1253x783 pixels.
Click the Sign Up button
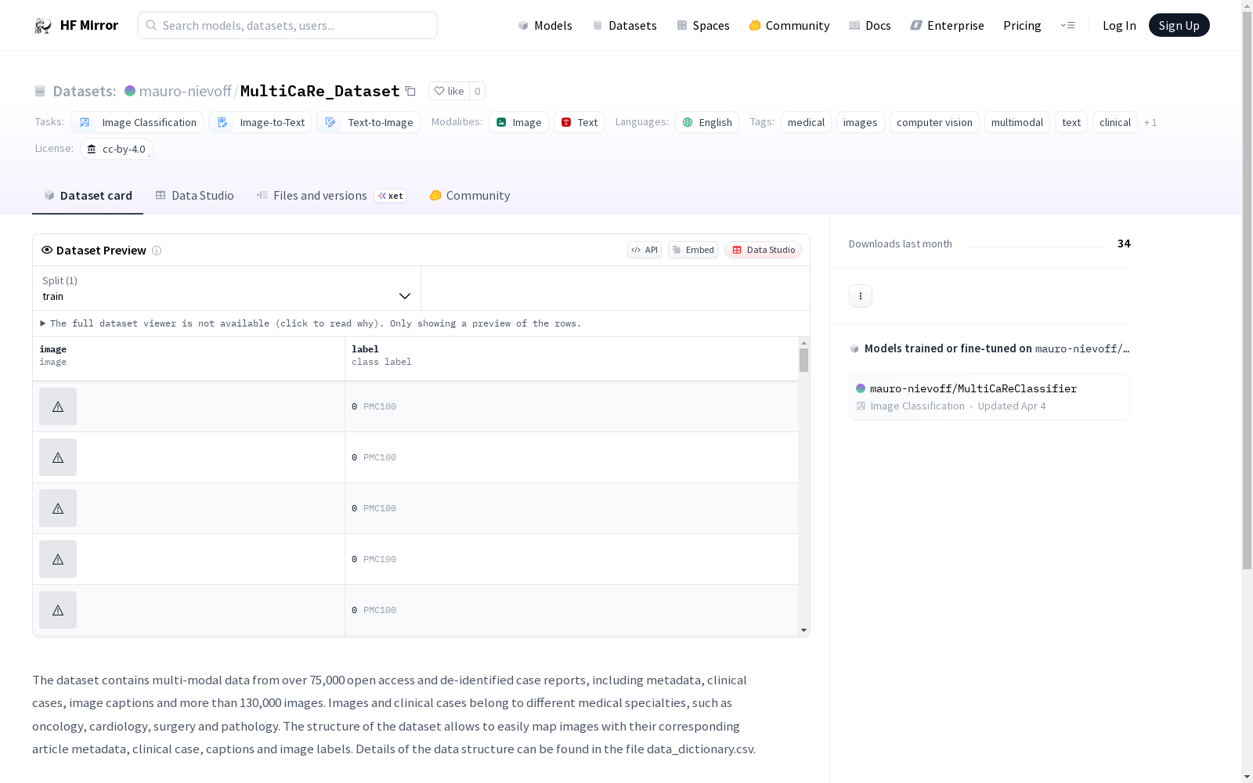pyautogui.click(x=1178, y=26)
